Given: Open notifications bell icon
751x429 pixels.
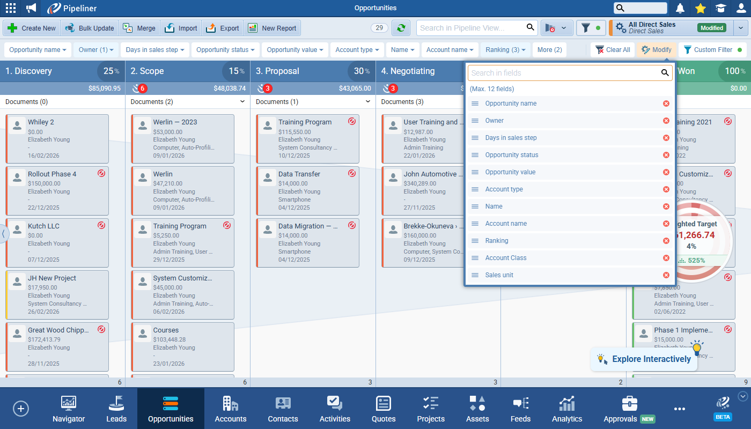Looking at the screenshot, I should [x=680, y=8].
